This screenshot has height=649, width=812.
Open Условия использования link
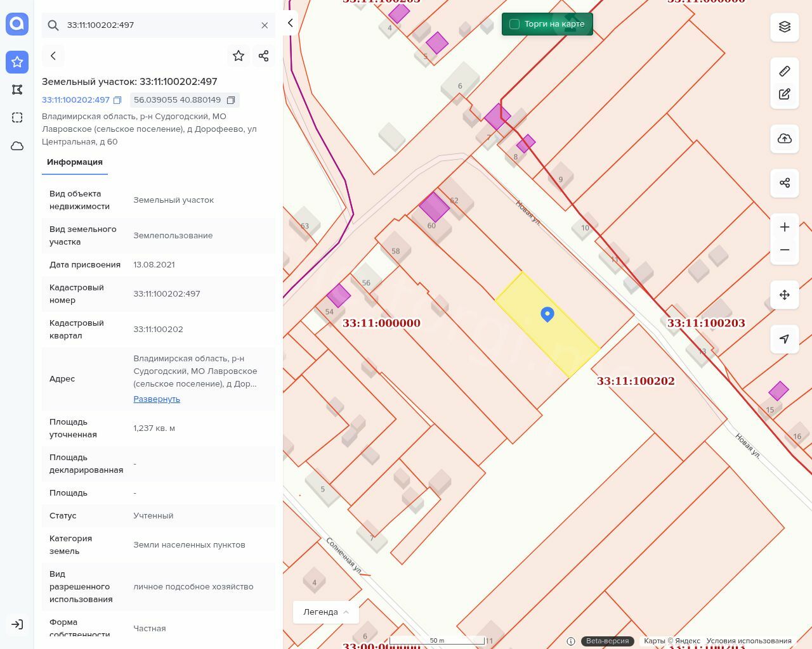[x=749, y=641]
